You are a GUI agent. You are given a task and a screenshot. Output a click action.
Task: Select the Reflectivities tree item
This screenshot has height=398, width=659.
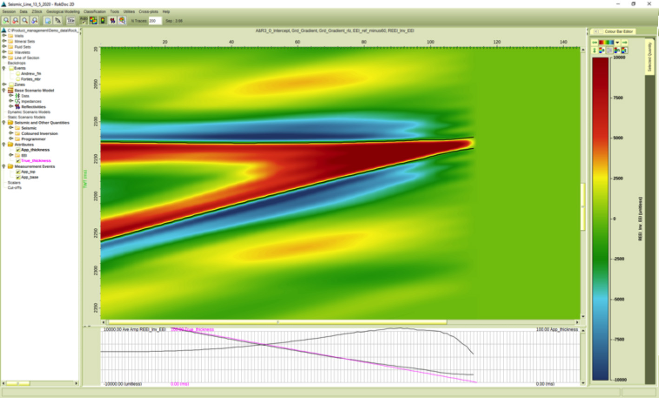pyautogui.click(x=33, y=107)
